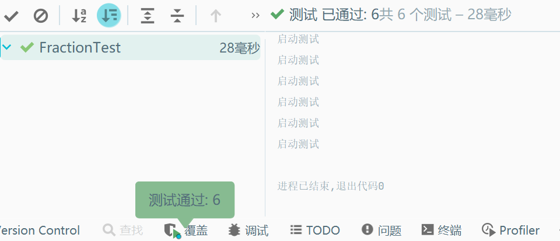Click the green 测试通过: 6 balloon
560x241 pixels.
[x=185, y=200]
